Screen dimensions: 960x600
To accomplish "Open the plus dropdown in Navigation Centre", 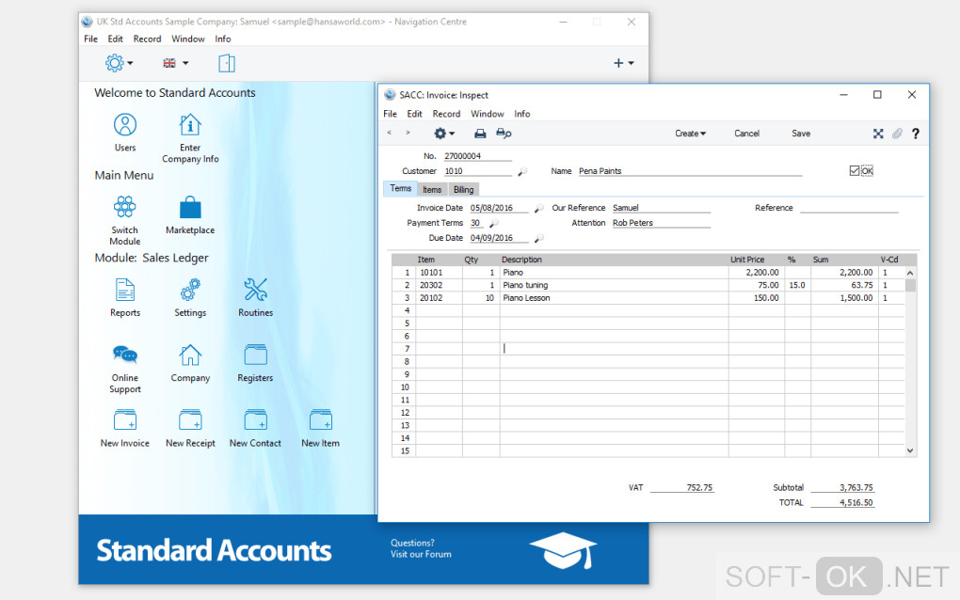I will [624, 63].
